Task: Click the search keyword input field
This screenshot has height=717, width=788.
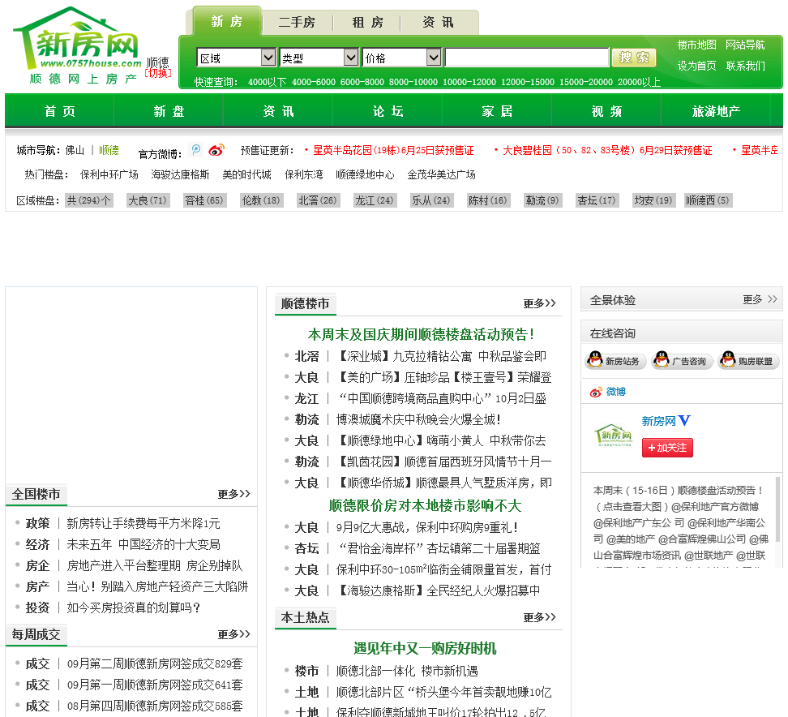Action: point(527,58)
